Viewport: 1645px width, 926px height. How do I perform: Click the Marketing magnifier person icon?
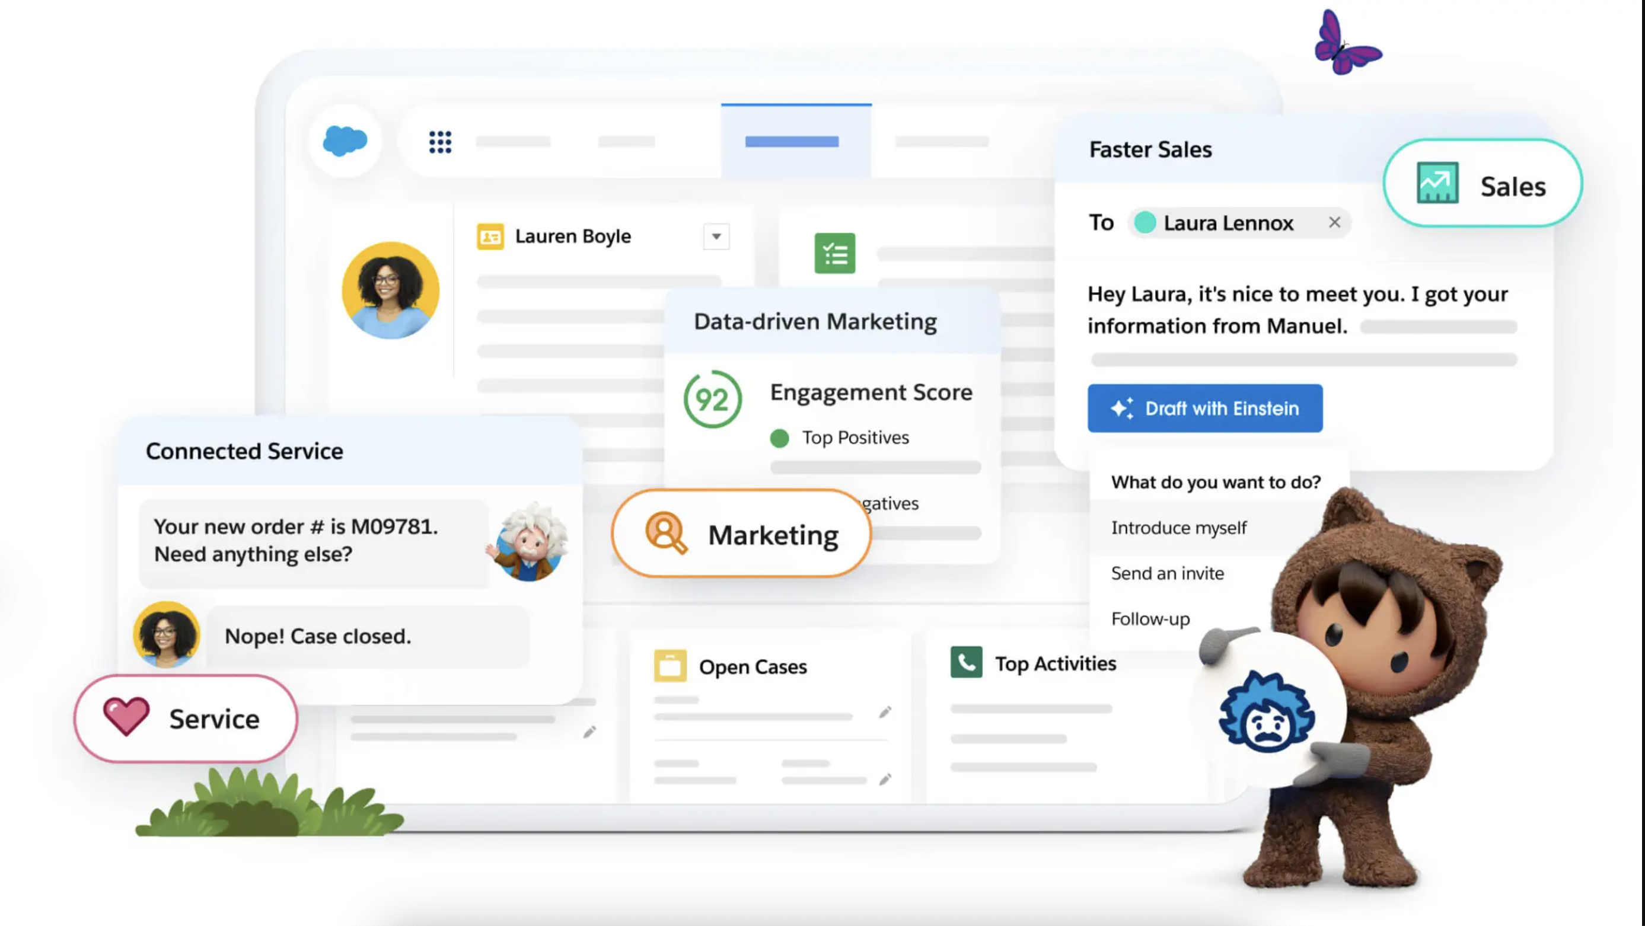(665, 532)
